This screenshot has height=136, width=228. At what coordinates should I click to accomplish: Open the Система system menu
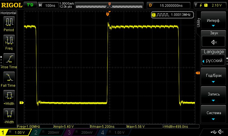(213, 114)
